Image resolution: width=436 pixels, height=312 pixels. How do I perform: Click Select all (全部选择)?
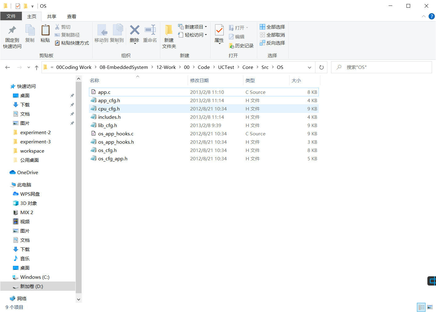pos(273,27)
